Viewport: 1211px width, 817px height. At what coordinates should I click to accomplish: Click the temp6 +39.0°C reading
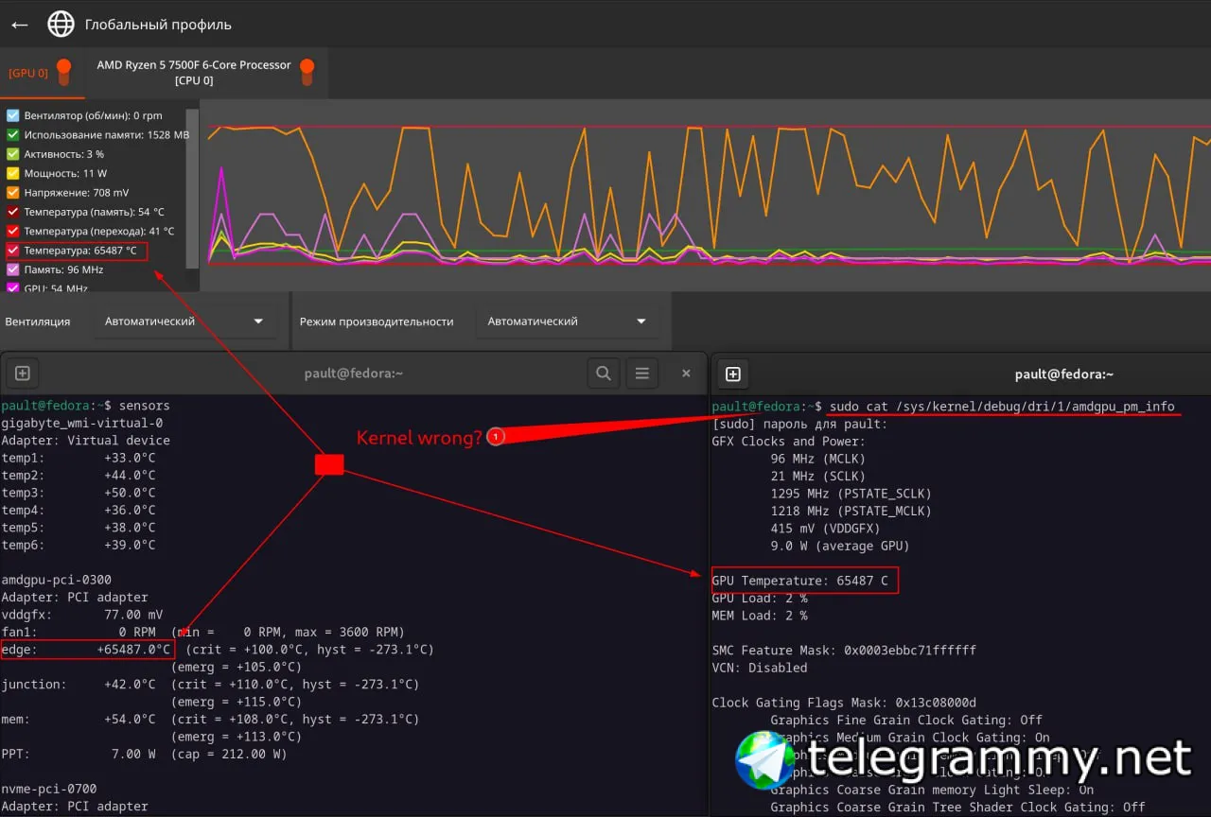click(x=79, y=546)
